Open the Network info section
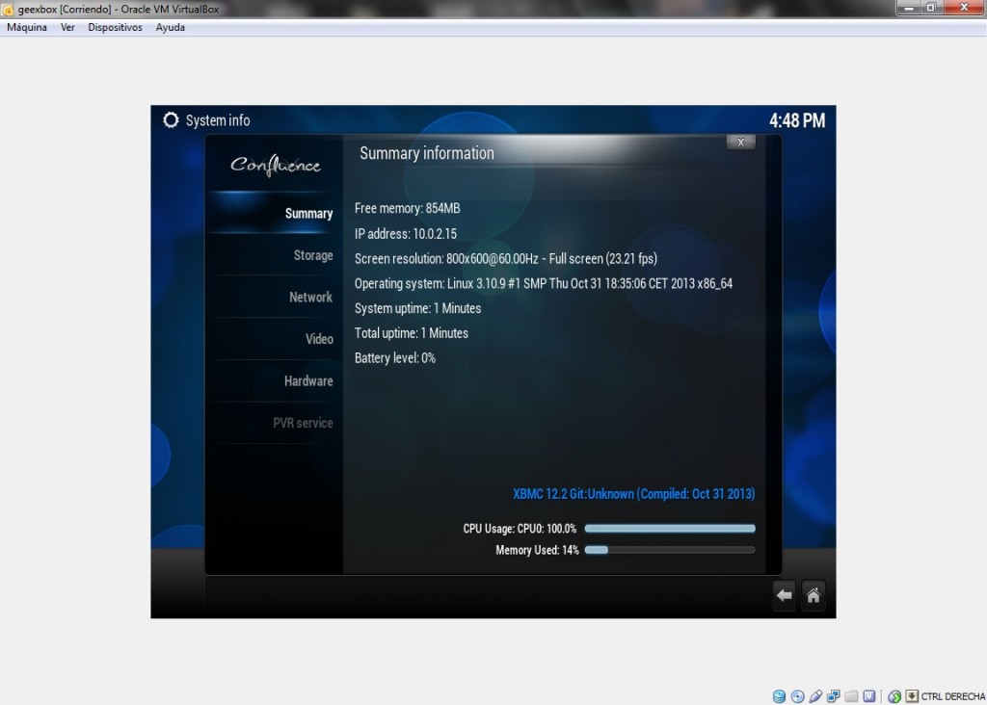 [x=310, y=298]
